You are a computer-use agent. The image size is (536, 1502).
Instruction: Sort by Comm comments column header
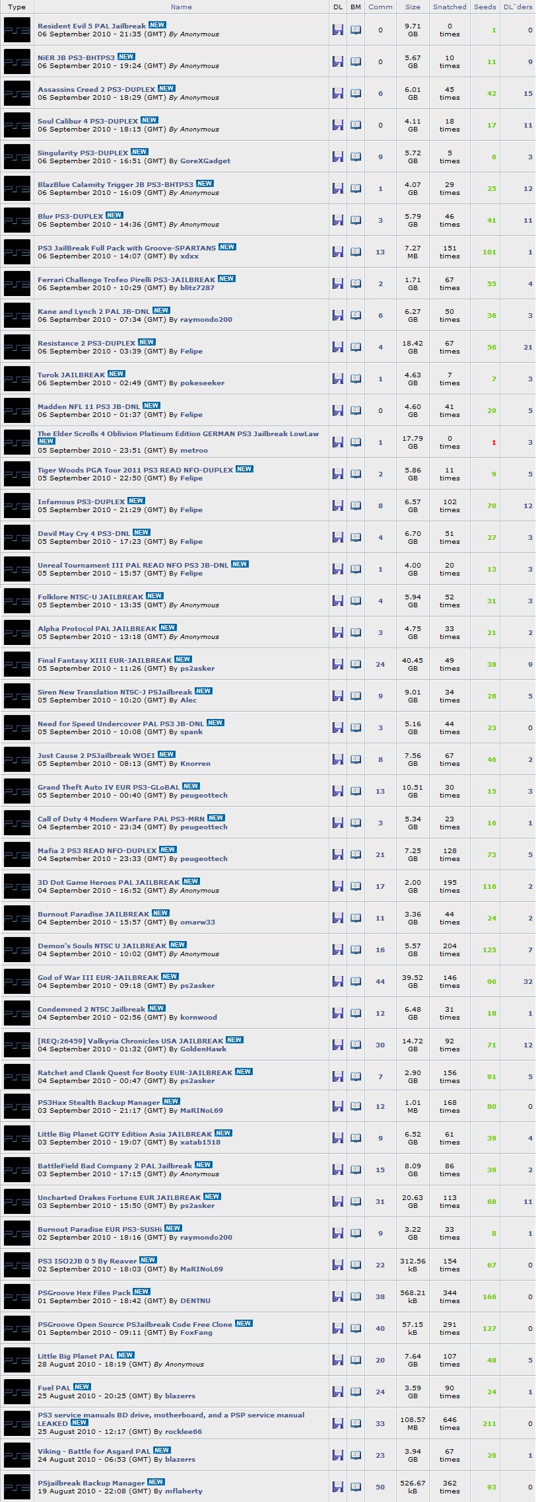380,7
